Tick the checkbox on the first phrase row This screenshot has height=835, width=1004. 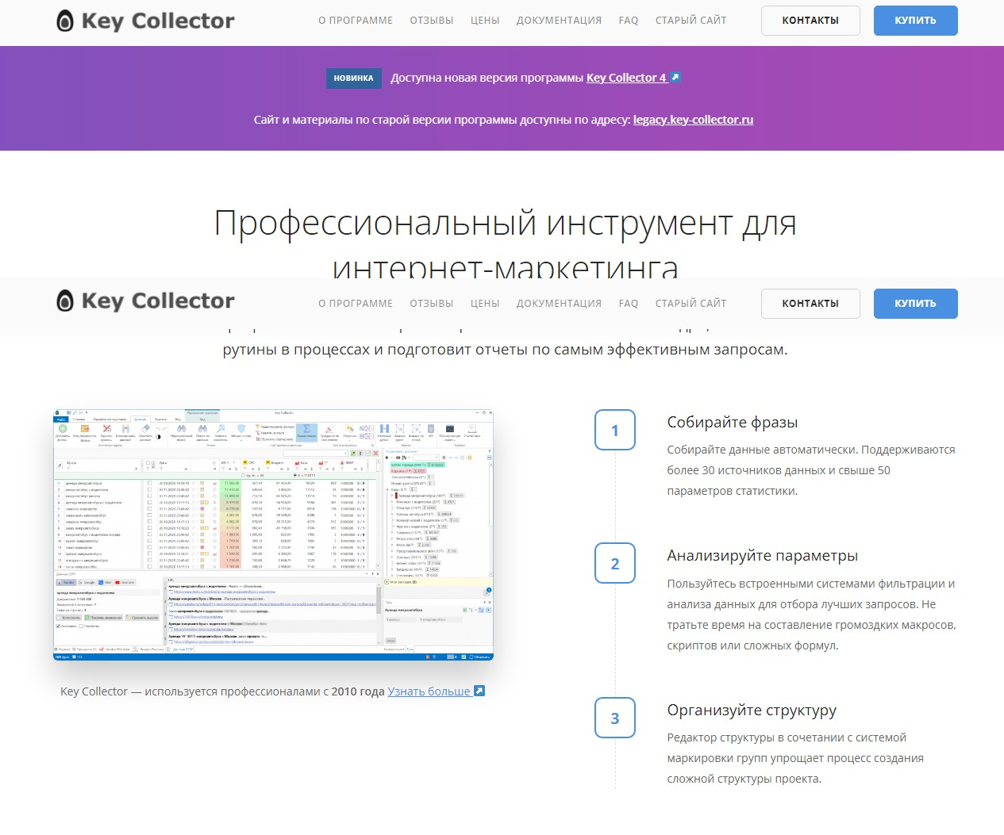coord(149,483)
